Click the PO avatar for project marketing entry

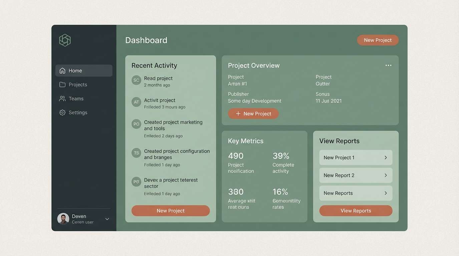(x=136, y=124)
